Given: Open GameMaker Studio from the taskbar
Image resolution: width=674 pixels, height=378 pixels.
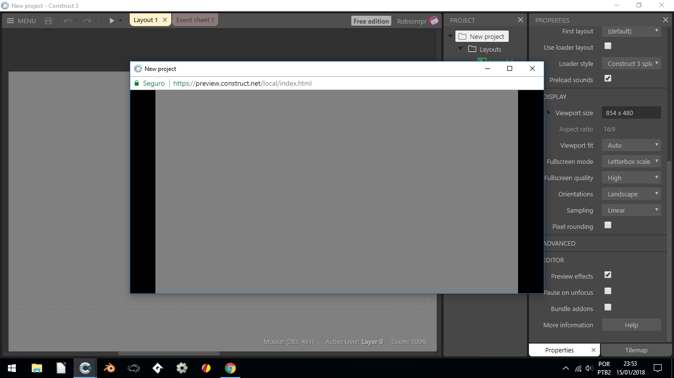Looking at the screenshot, I should (157, 368).
